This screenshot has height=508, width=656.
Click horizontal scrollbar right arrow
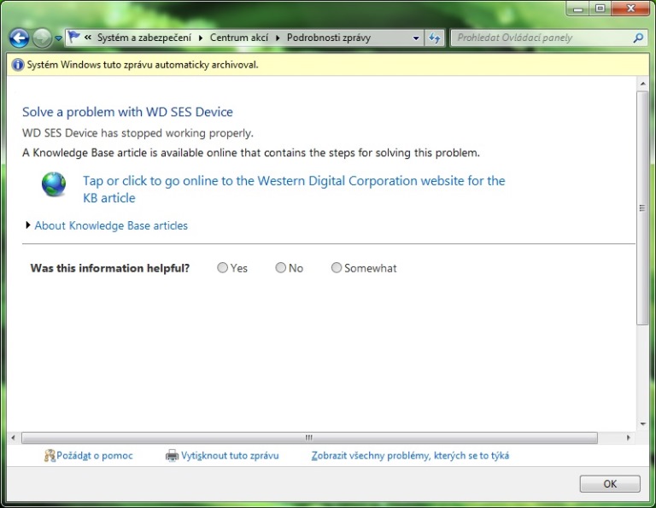pyautogui.click(x=629, y=438)
